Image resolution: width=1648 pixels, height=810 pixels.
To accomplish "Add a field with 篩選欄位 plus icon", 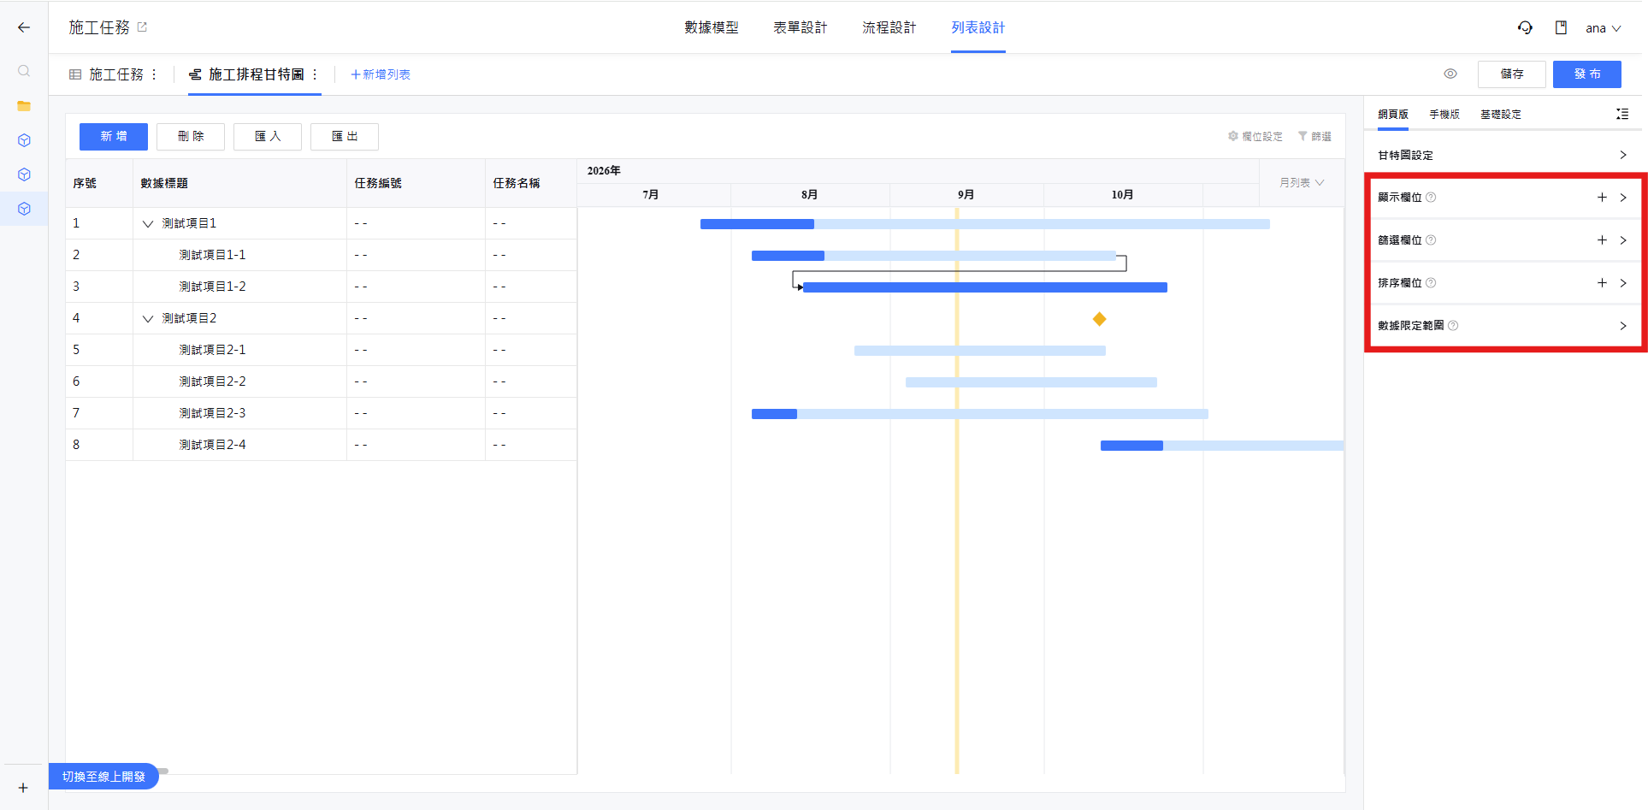I will tap(1602, 240).
